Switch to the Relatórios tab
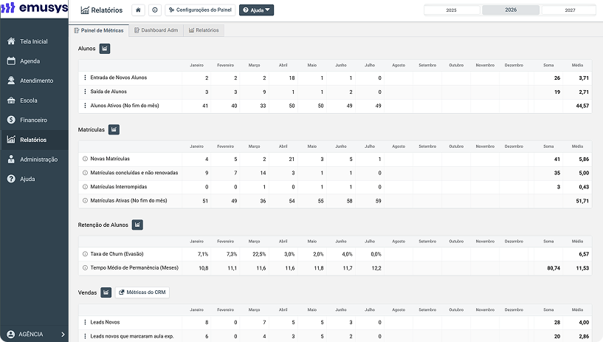 [x=204, y=30]
